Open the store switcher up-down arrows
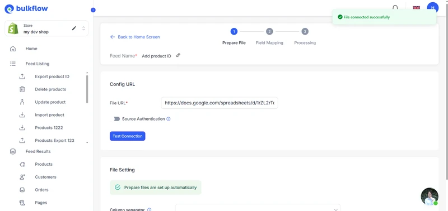This screenshot has width=448, height=211. 83,28
